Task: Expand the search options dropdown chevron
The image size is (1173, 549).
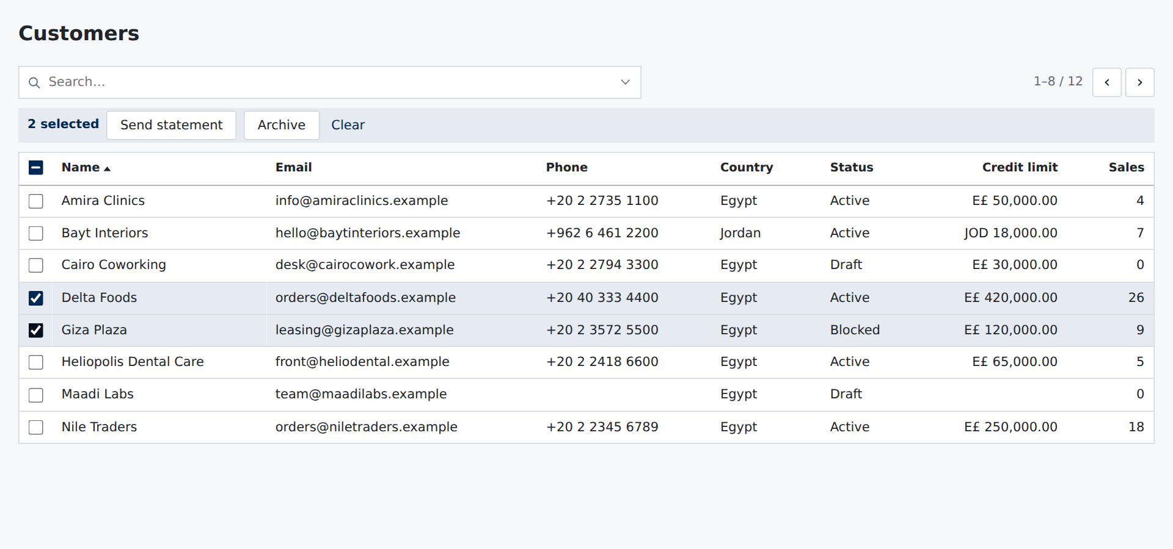Action: pos(625,82)
